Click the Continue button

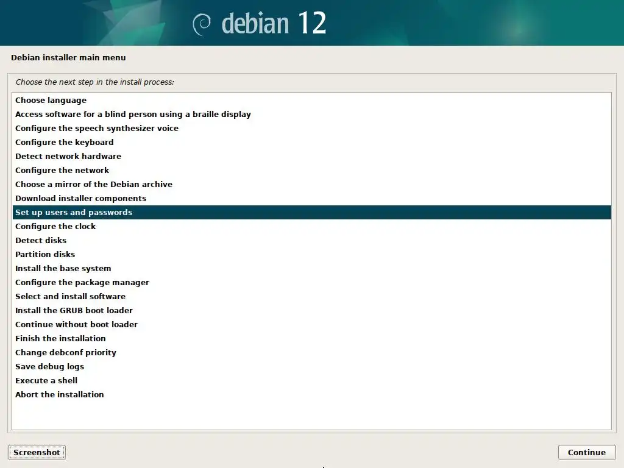click(587, 453)
